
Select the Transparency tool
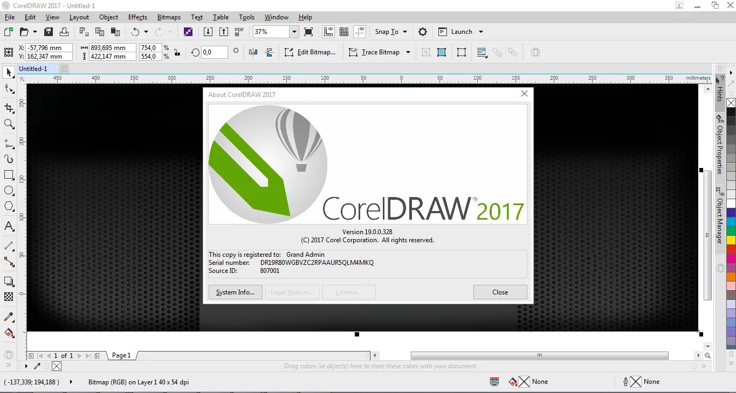point(9,297)
